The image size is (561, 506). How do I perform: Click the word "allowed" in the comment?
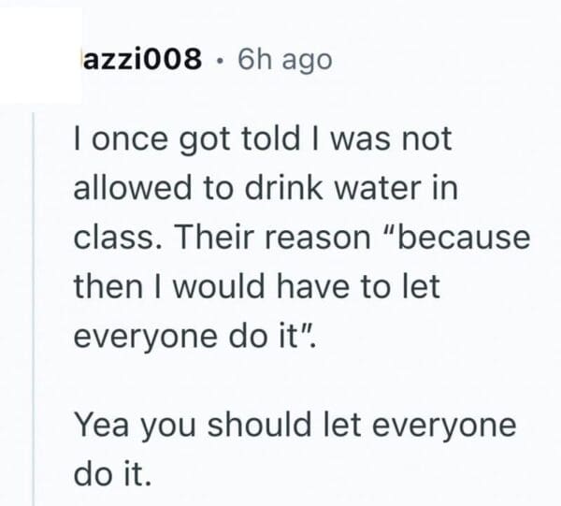pos(129,188)
